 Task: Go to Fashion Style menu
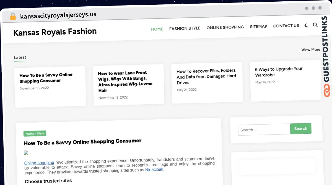click(x=185, y=28)
